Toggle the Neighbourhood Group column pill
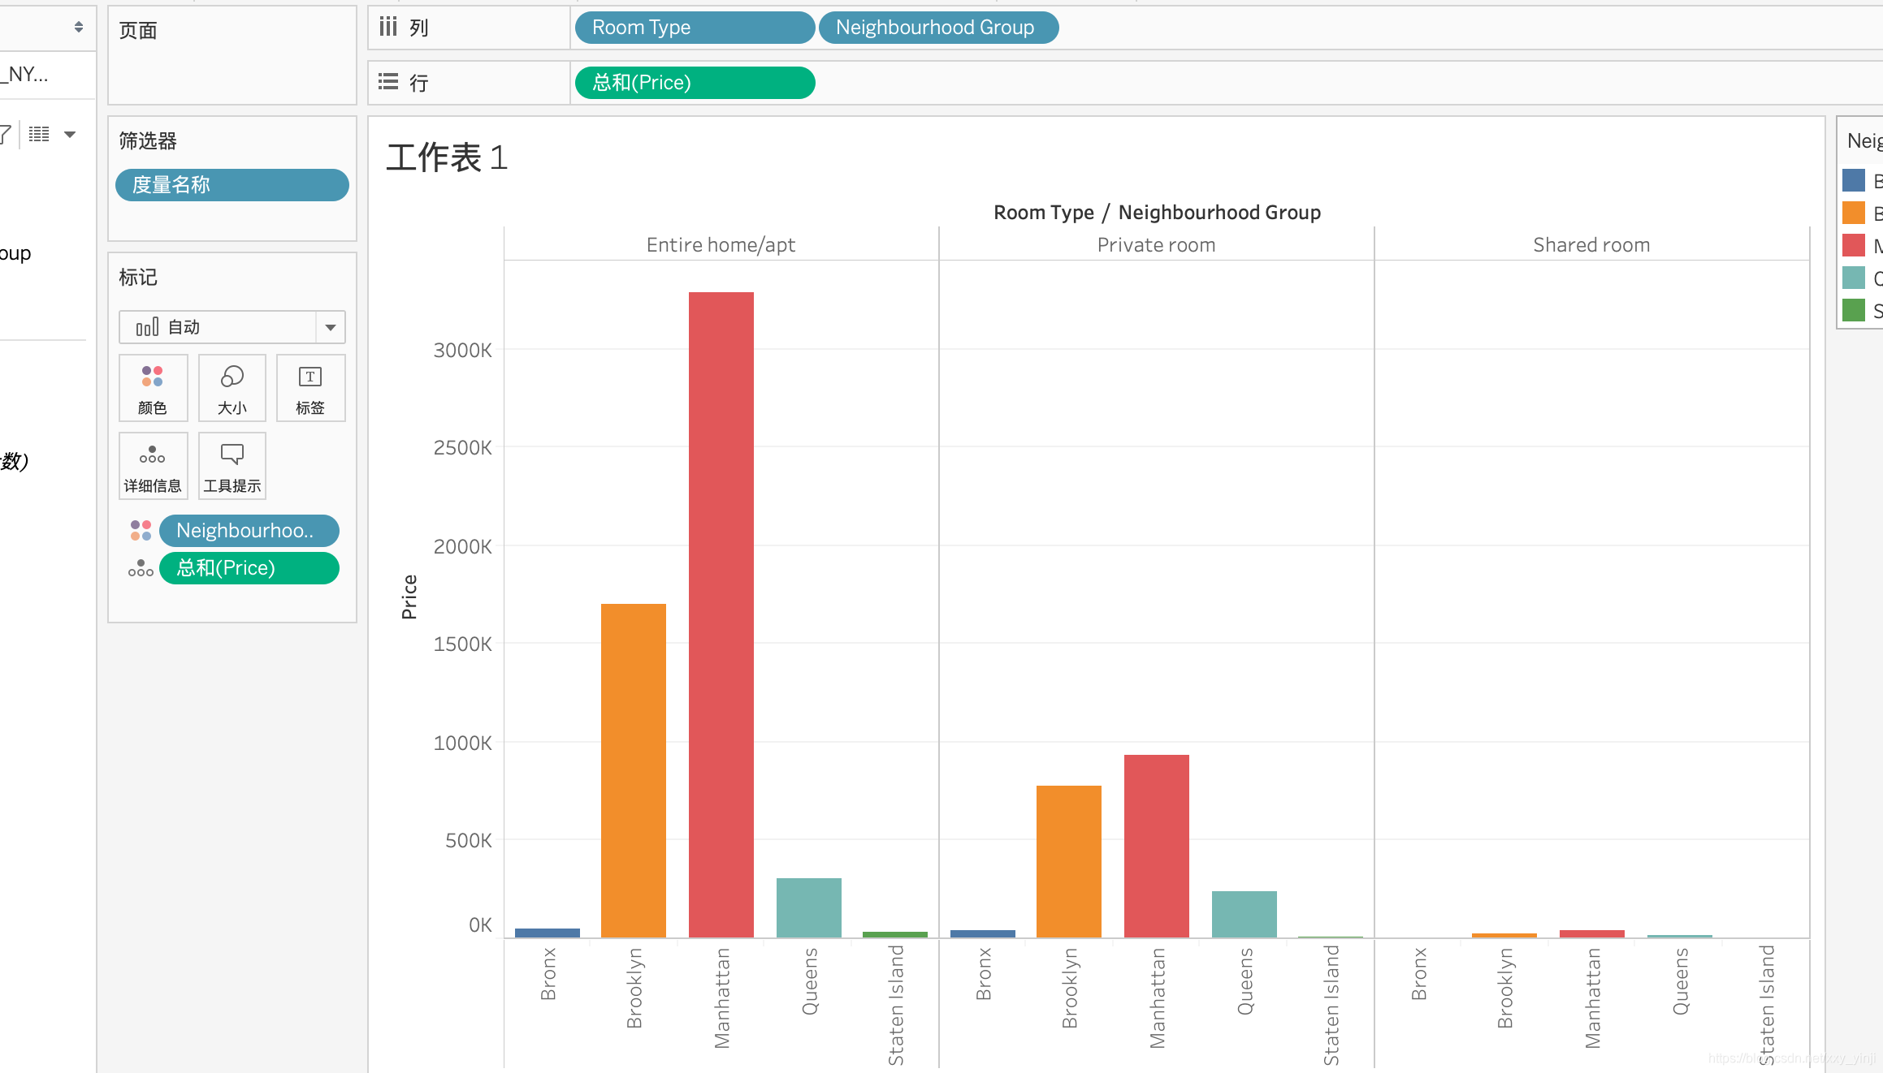 (x=935, y=27)
